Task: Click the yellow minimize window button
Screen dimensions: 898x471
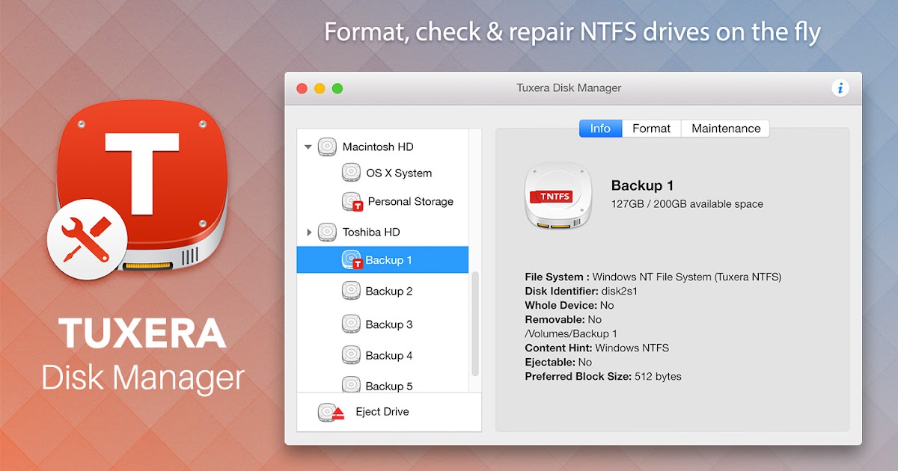Action: [x=320, y=88]
